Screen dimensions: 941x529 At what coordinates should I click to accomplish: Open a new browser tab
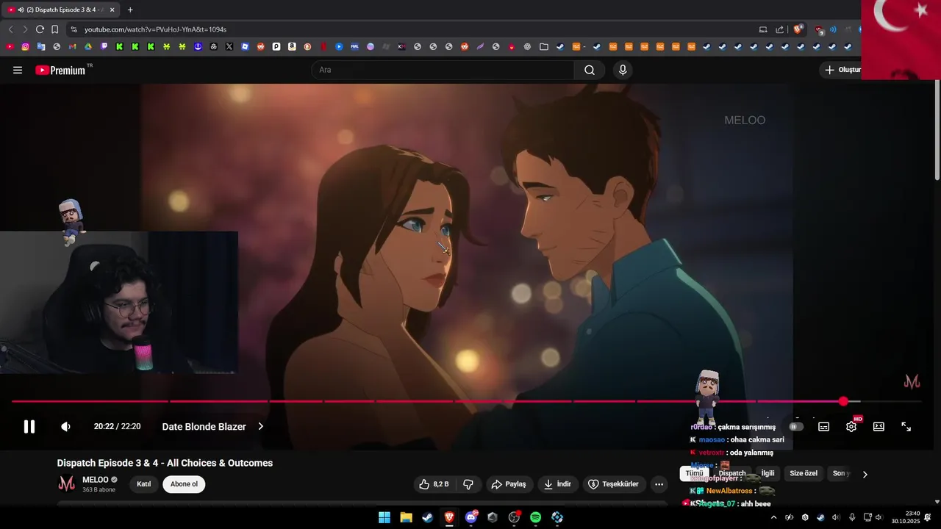(130, 10)
